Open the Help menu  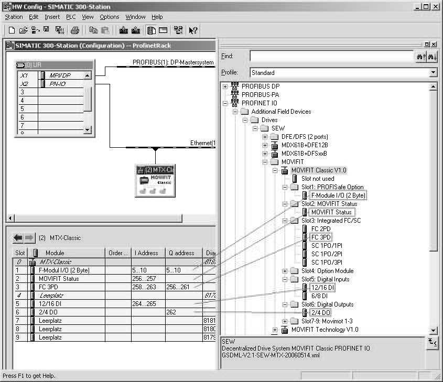pos(157,17)
